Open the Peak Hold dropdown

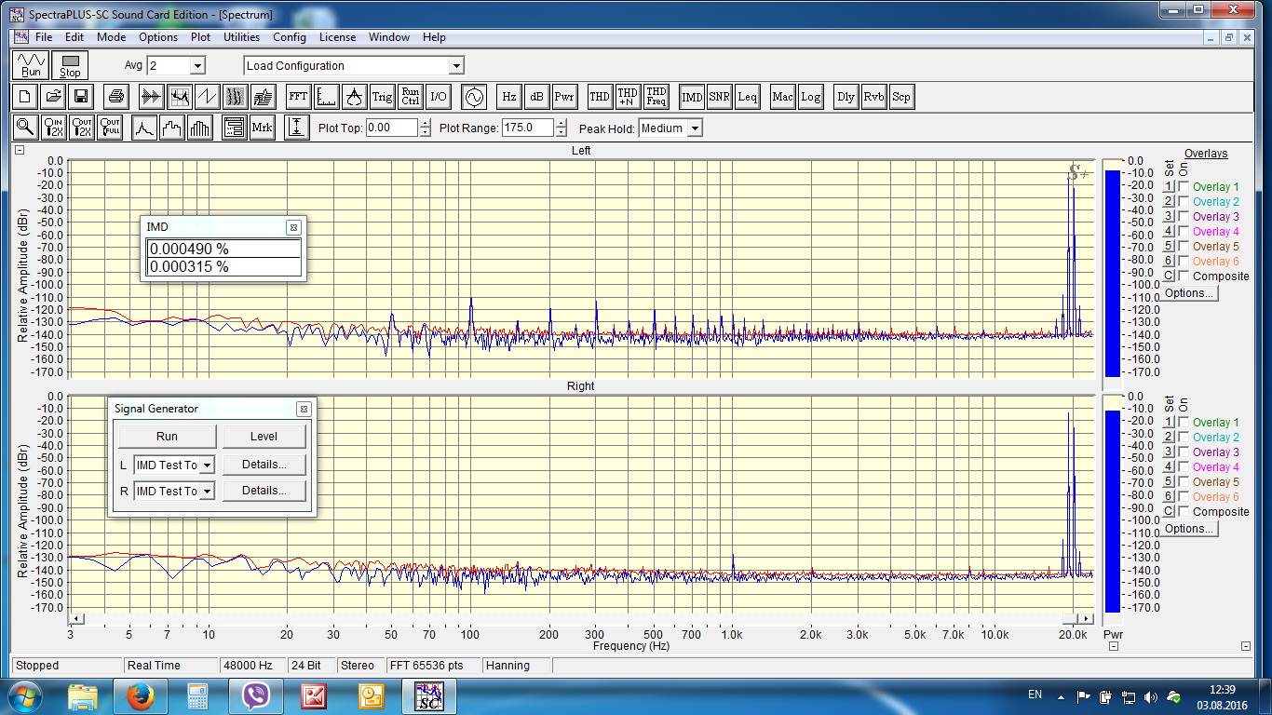pyautogui.click(x=694, y=128)
